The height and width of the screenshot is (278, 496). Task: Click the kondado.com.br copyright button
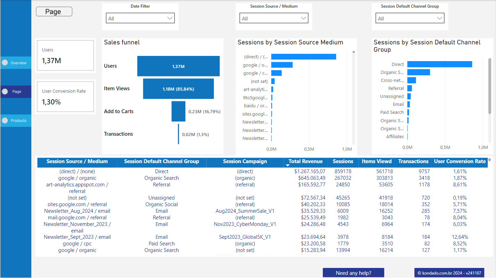point(449,272)
